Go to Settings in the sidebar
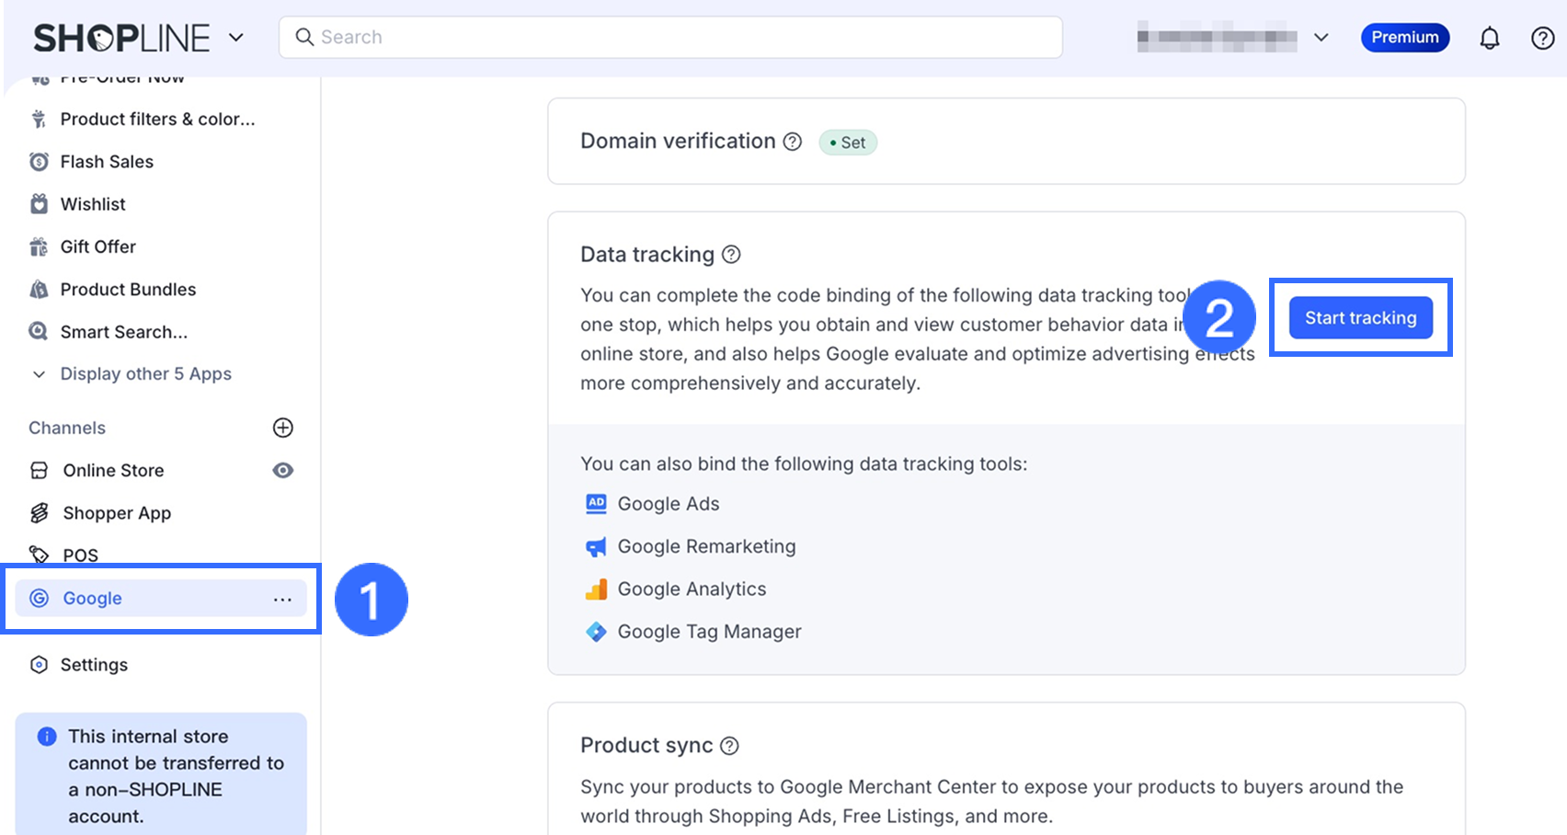The width and height of the screenshot is (1567, 835). (94, 665)
